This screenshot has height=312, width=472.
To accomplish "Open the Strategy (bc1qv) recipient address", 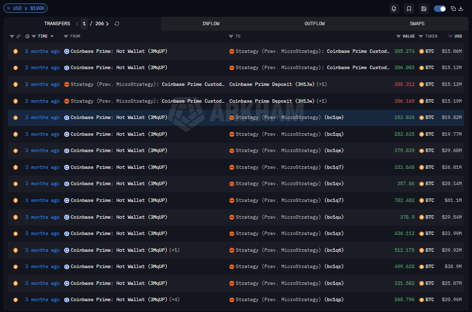I will pyautogui.click(x=290, y=184).
